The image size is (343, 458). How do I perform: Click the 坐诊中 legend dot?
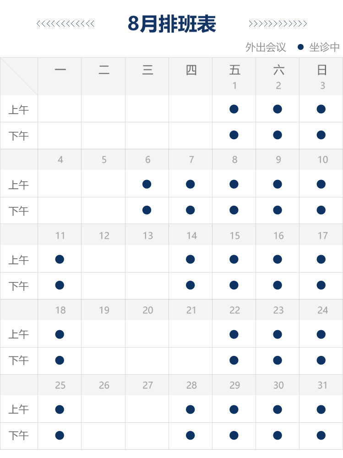tap(300, 47)
